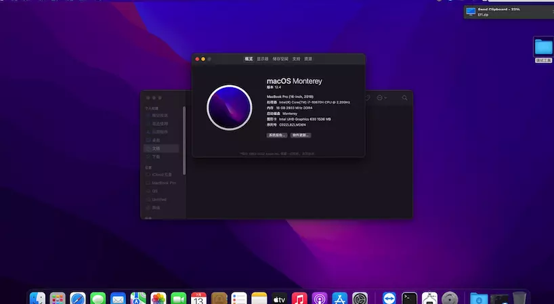Open the Music app in Dock
This screenshot has width=554, height=304.
299,299
